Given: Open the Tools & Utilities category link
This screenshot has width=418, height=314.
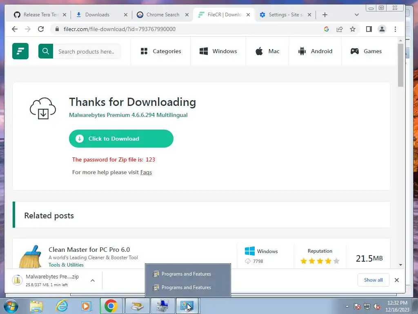Looking at the screenshot, I should pos(66,265).
